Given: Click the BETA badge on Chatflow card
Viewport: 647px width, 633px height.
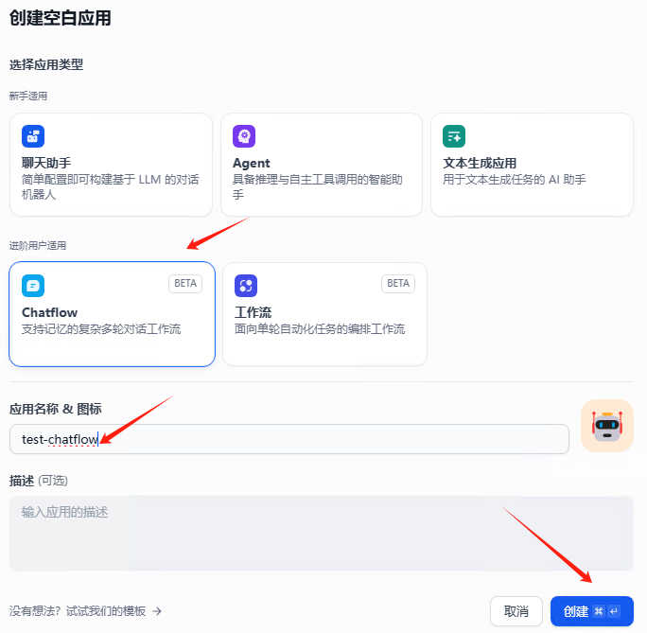Looking at the screenshot, I should (x=185, y=284).
